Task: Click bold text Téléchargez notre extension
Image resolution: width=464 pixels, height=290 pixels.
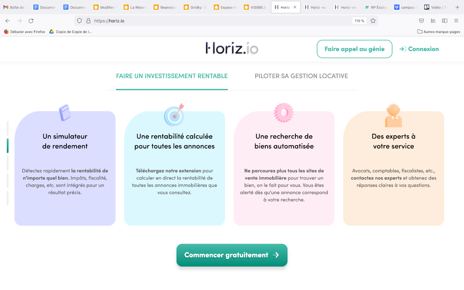Action: 169,171
